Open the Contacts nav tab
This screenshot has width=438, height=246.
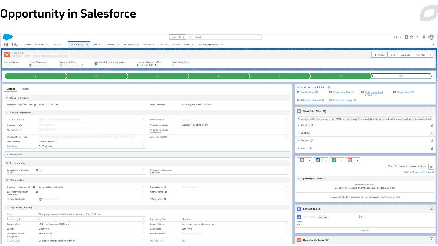tap(57, 45)
